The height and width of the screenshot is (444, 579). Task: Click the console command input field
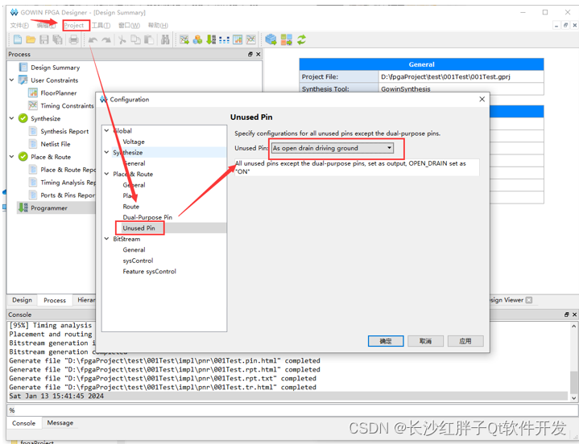pyautogui.click(x=292, y=410)
